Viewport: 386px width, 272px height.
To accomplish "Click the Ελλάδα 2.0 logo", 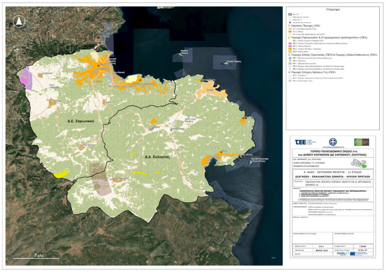I will 342,253.
